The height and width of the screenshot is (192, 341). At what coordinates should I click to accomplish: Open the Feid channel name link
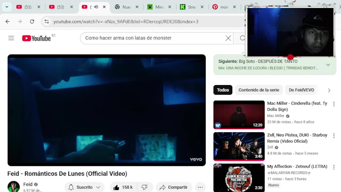click(28, 184)
